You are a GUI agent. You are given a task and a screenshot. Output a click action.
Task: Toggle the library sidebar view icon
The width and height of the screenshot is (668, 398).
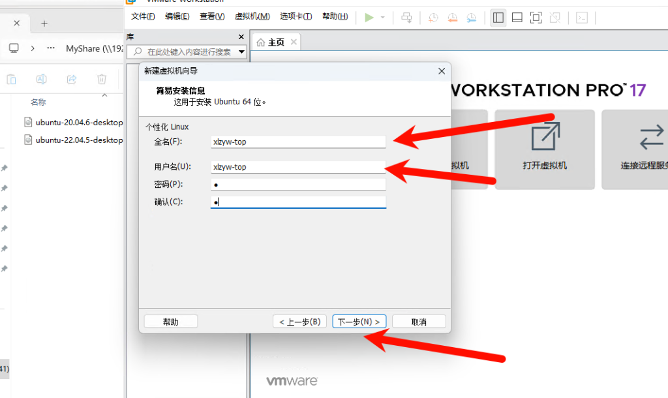click(498, 18)
